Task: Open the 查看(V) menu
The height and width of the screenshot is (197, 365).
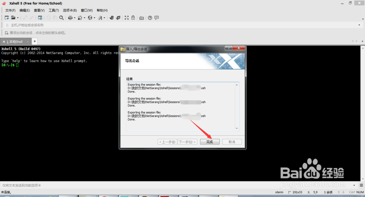Action: pyautogui.click(x=39, y=10)
